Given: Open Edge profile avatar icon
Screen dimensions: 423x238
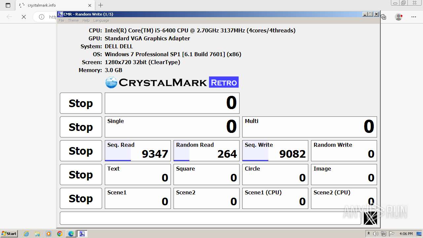Looking at the screenshot, I should click(x=399, y=17).
